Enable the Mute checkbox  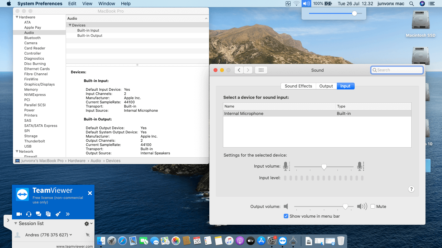pos(373,206)
